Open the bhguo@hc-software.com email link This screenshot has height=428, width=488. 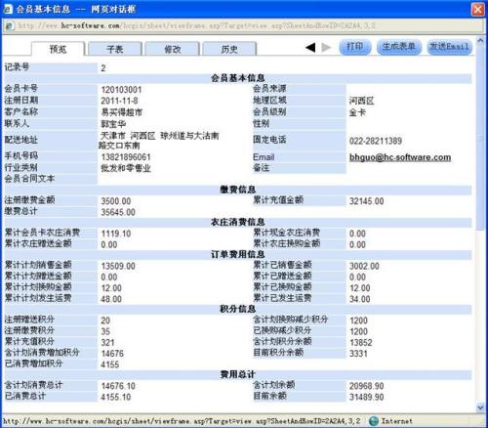pos(400,157)
